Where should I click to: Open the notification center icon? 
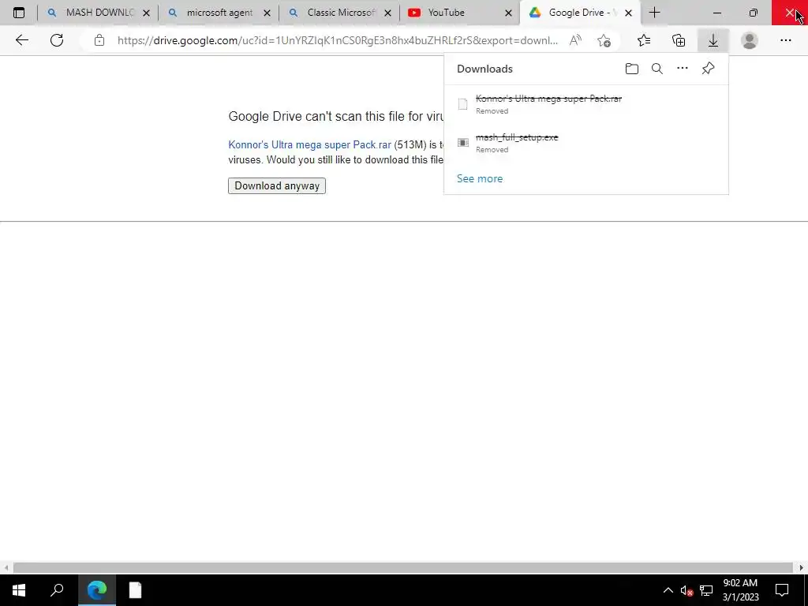pyautogui.click(x=782, y=590)
